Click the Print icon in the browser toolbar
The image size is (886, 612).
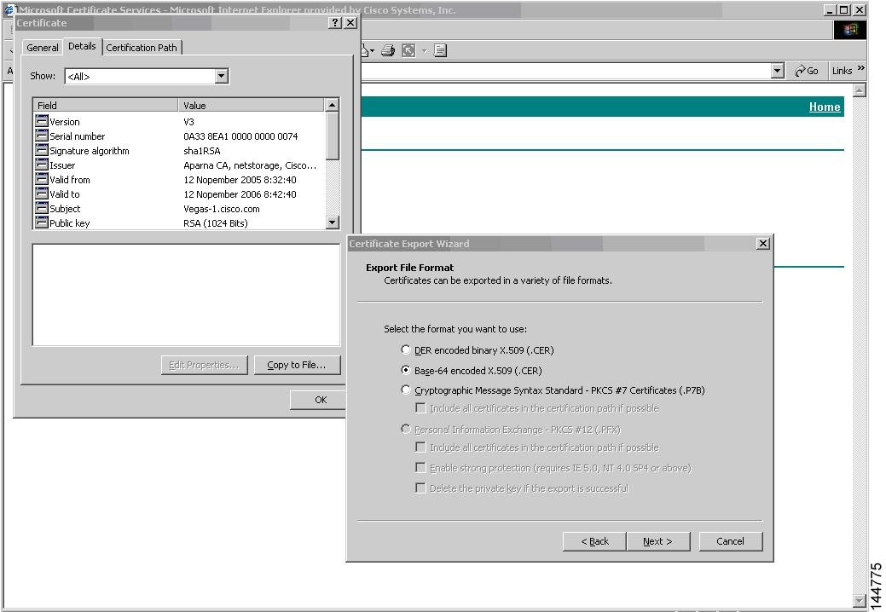pos(388,50)
